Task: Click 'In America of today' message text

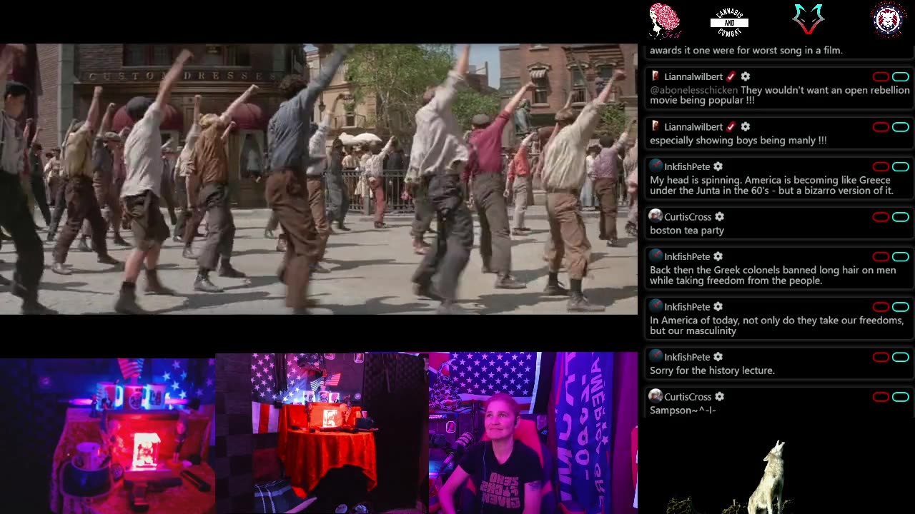Action: 777,326
